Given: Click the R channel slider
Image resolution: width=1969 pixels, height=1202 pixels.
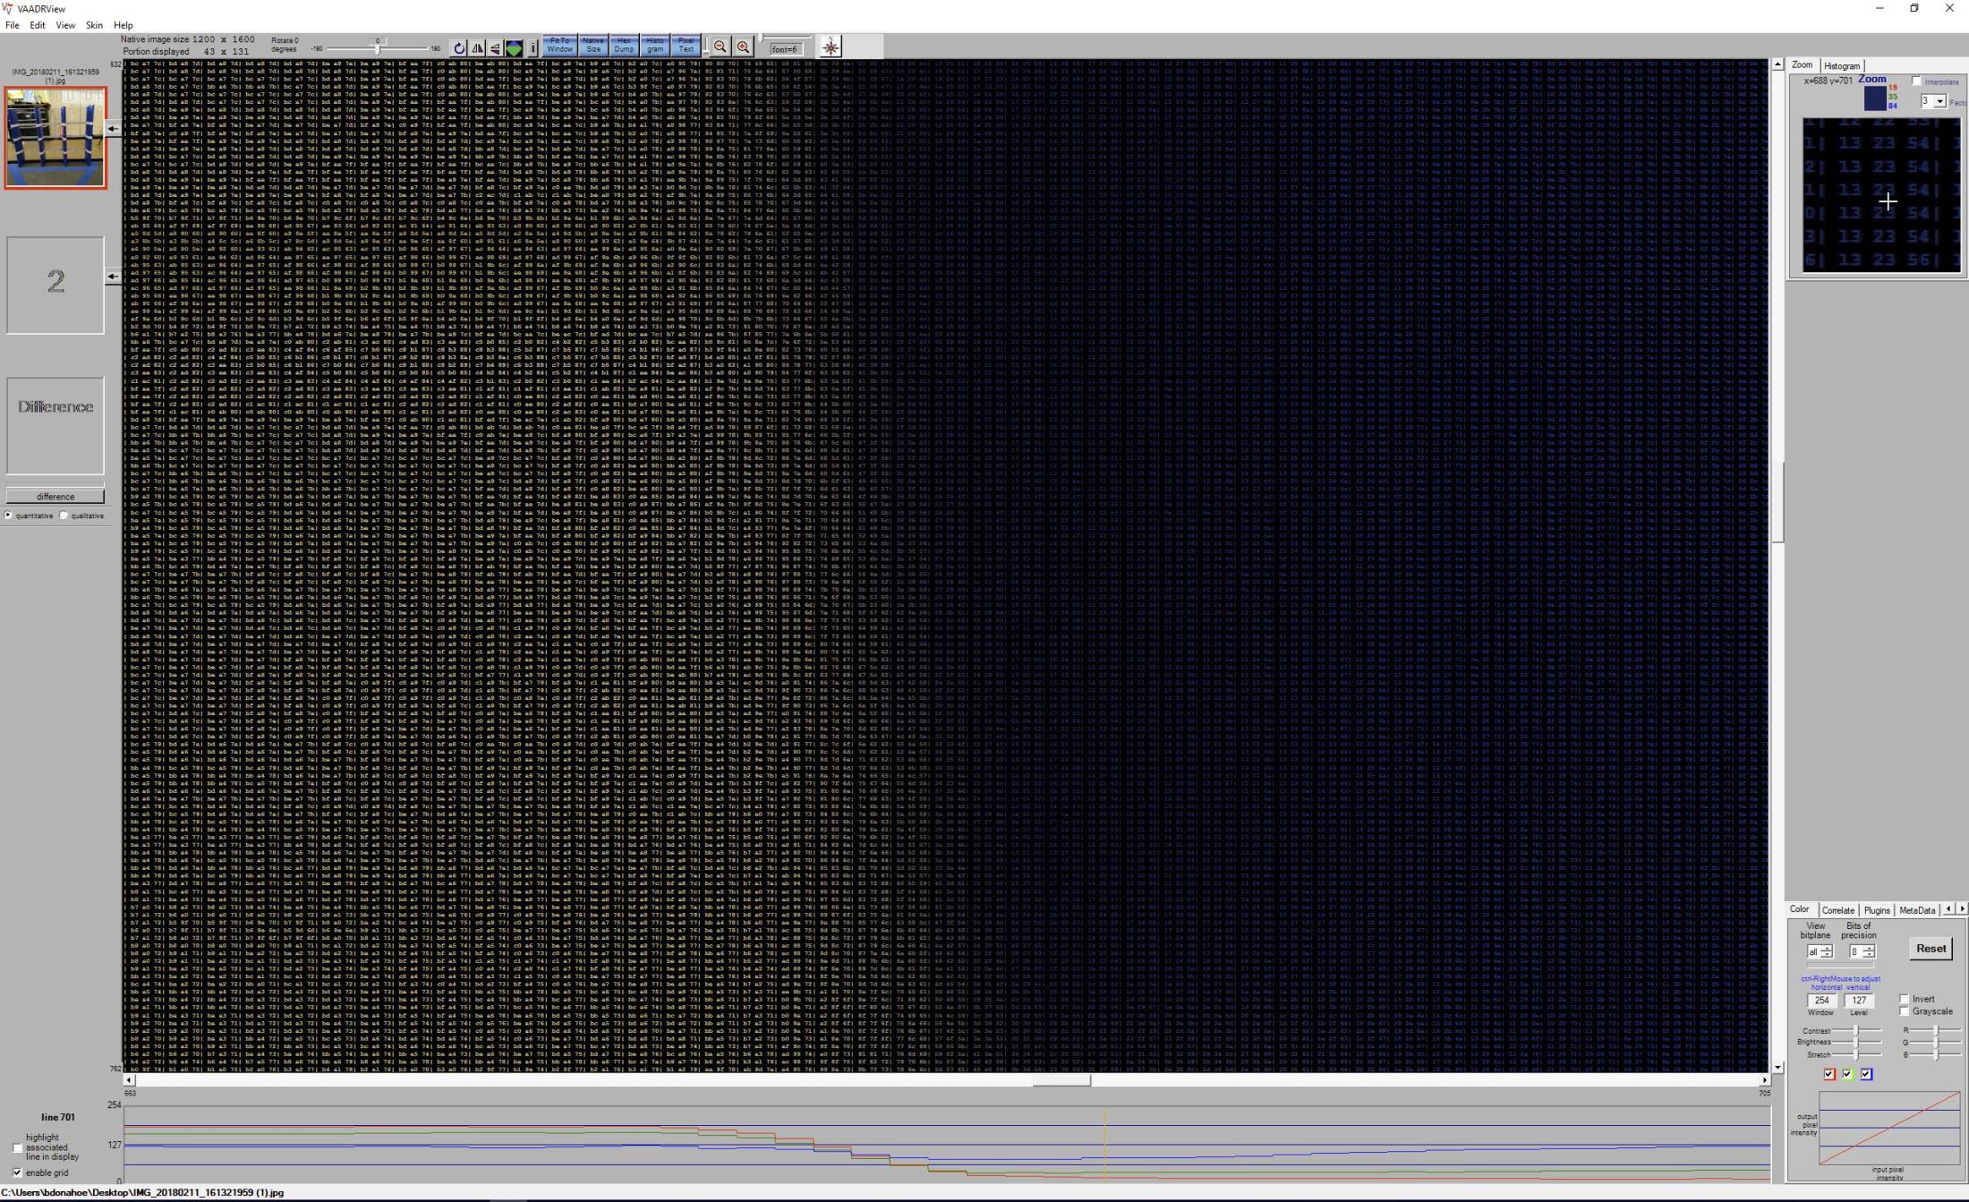Looking at the screenshot, I should (x=1935, y=1031).
